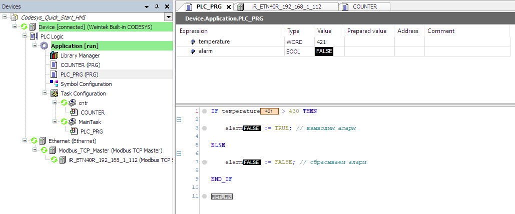Screen dimensions: 515x214
Task: Click the Ethernet device icon
Action: click(x=42, y=141)
